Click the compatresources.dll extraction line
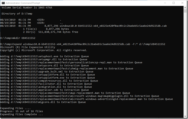Image resolution: width=188 pixels, height=119 pixels. click(x=49, y=81)
